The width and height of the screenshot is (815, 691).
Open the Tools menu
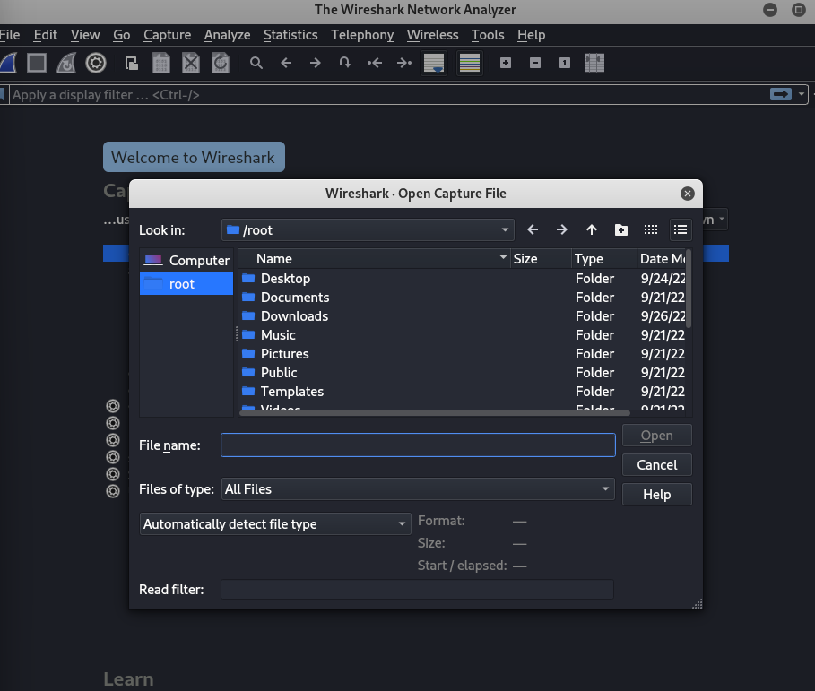488,35
